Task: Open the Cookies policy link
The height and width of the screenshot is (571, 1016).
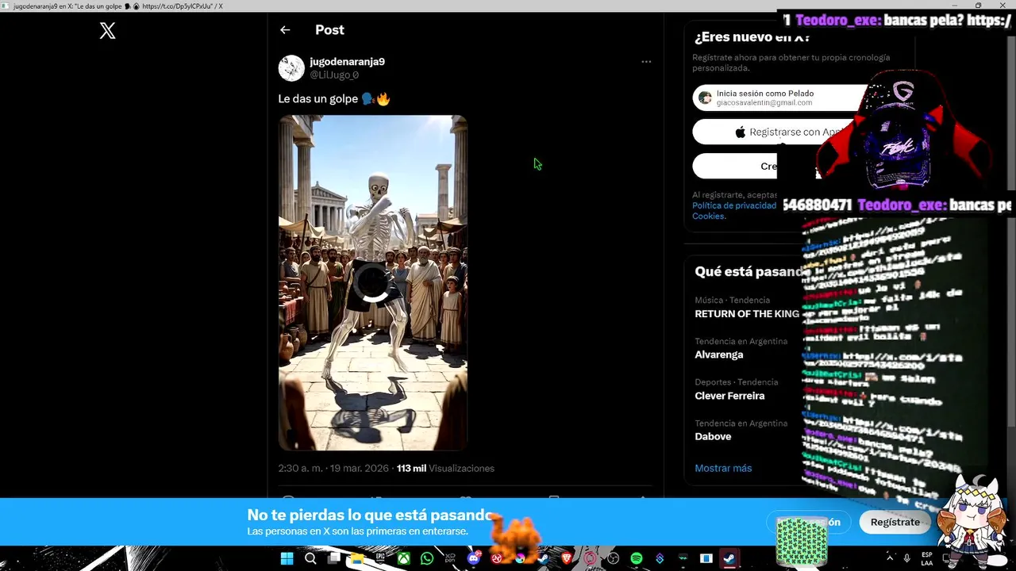Action: click(x=708, y=216)
